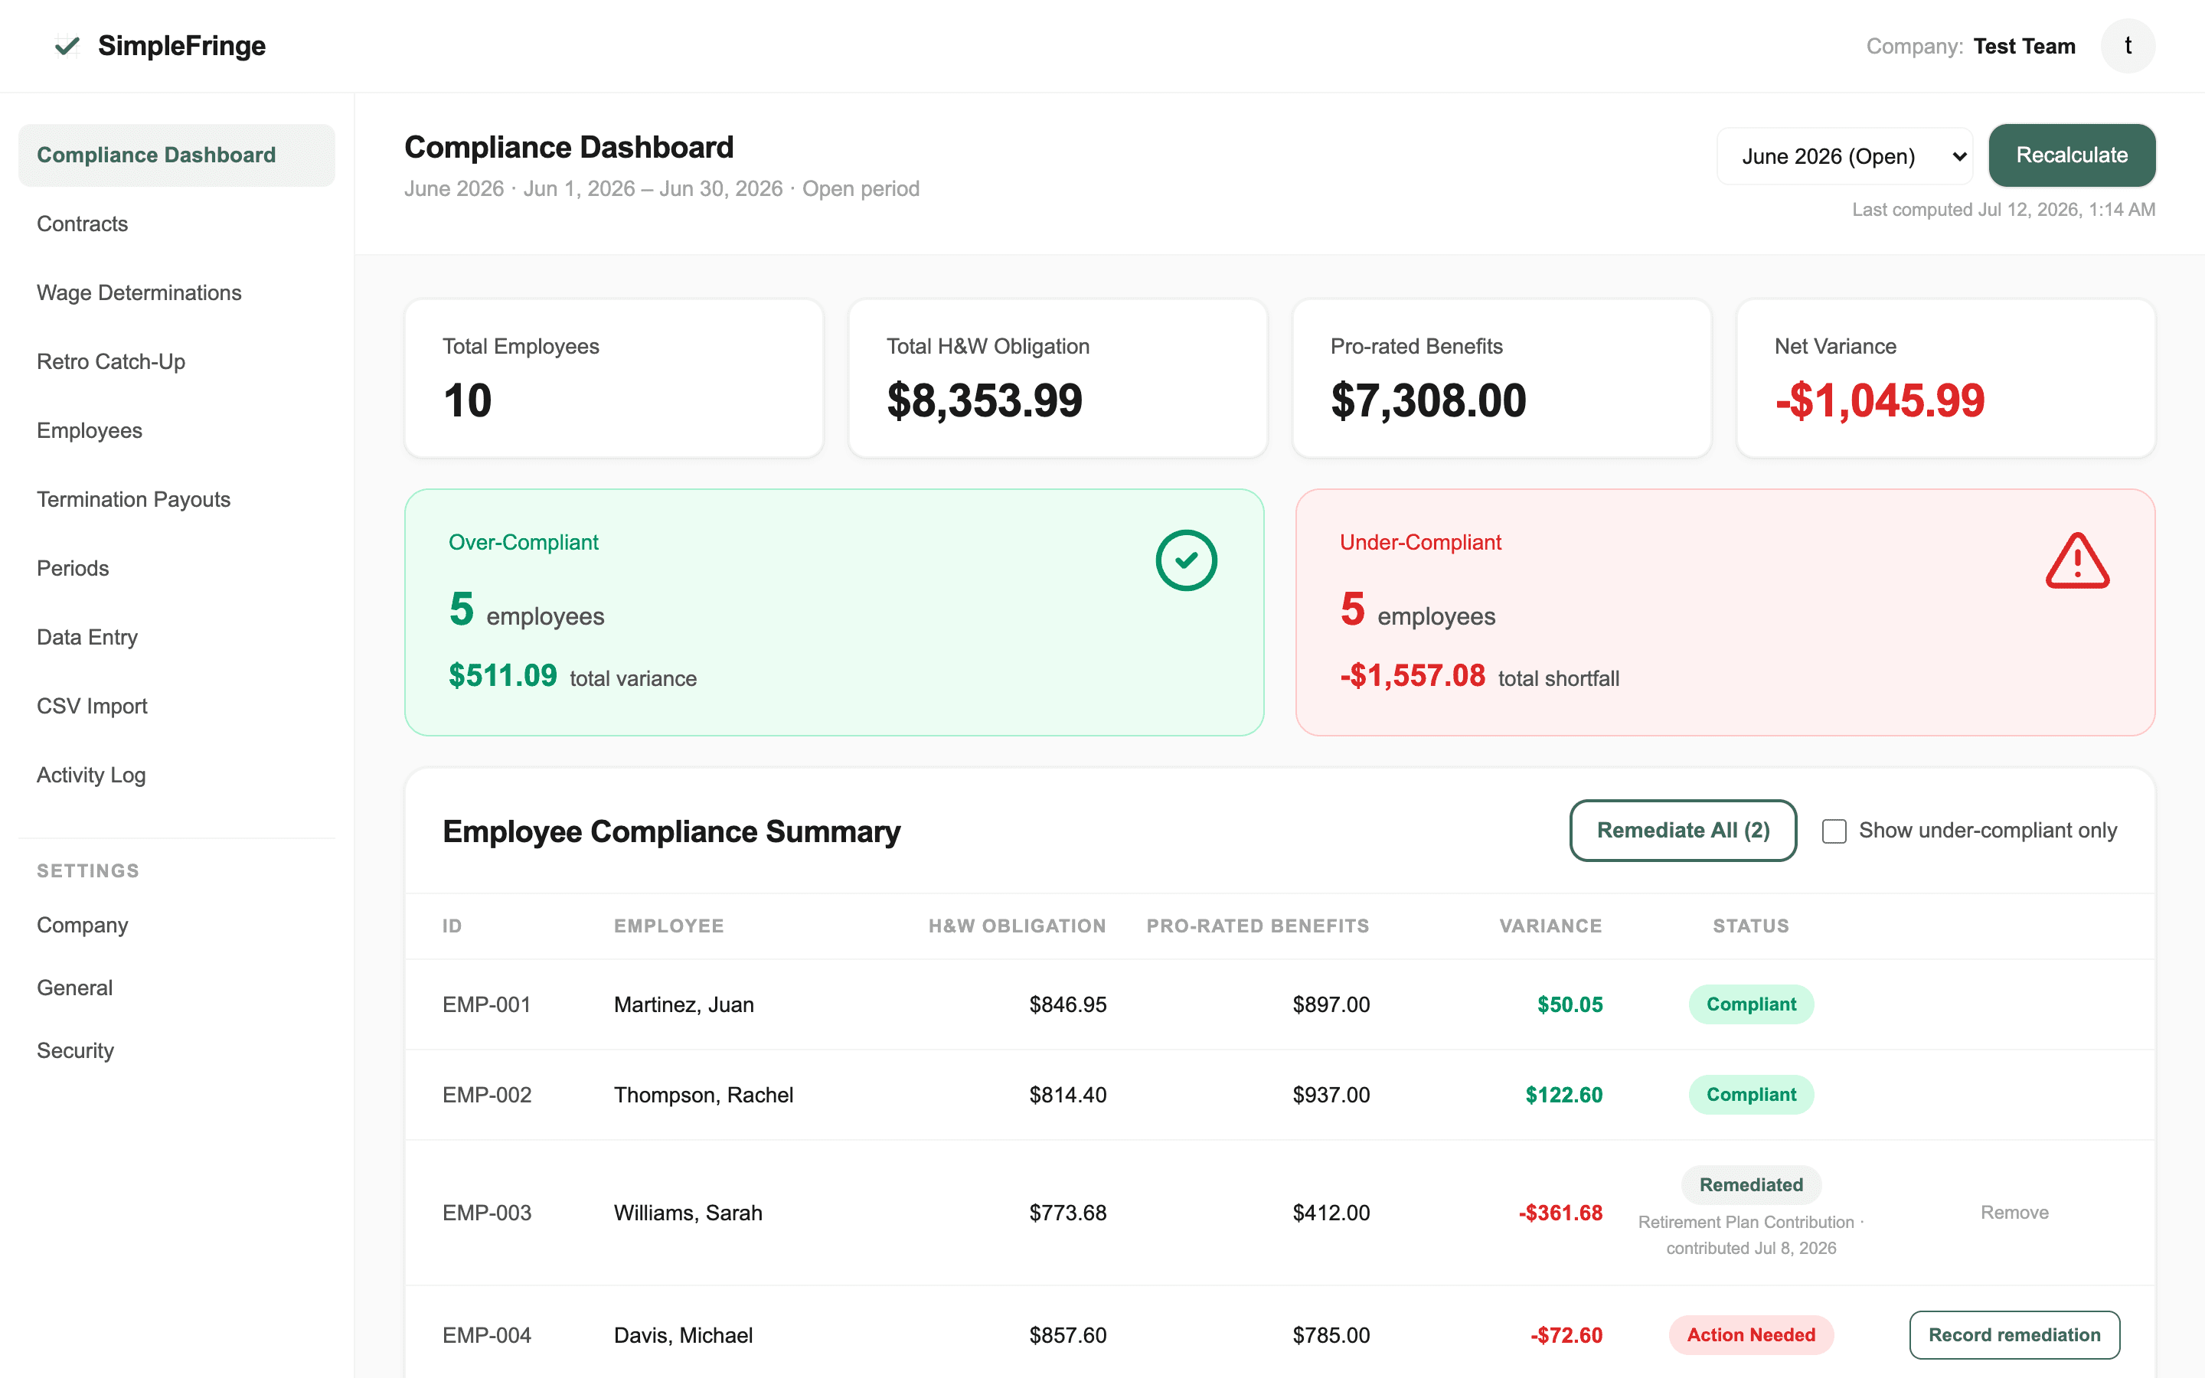Click the EMPLOYEE column header
Image resolution: width=2205 pixels, height=1378 pixels.
tap(669, 926)
